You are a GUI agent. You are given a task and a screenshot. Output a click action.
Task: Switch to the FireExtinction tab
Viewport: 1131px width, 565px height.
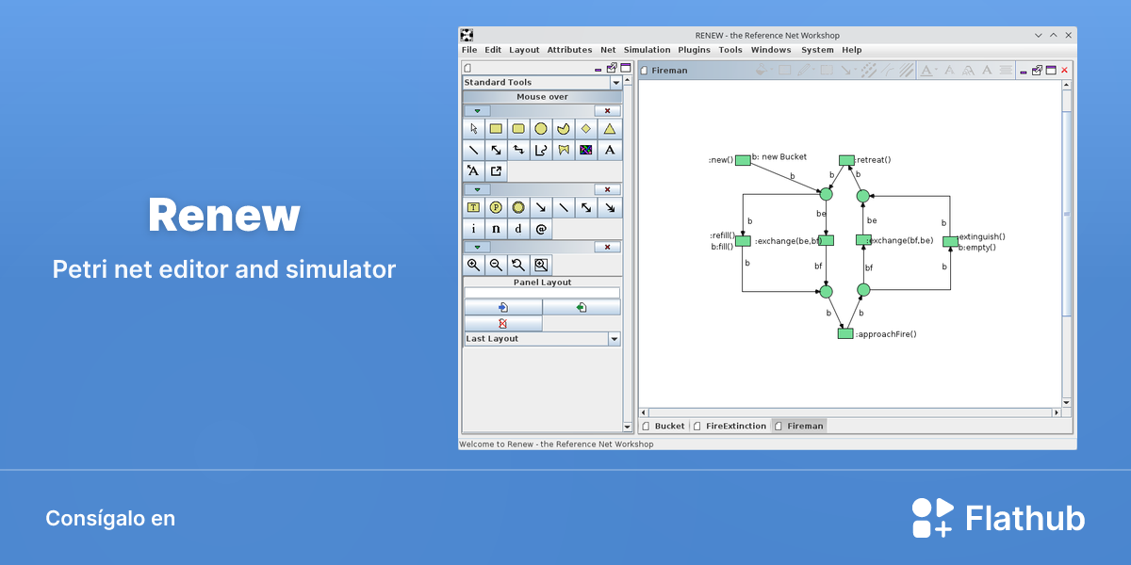click(x=730, y=426)
